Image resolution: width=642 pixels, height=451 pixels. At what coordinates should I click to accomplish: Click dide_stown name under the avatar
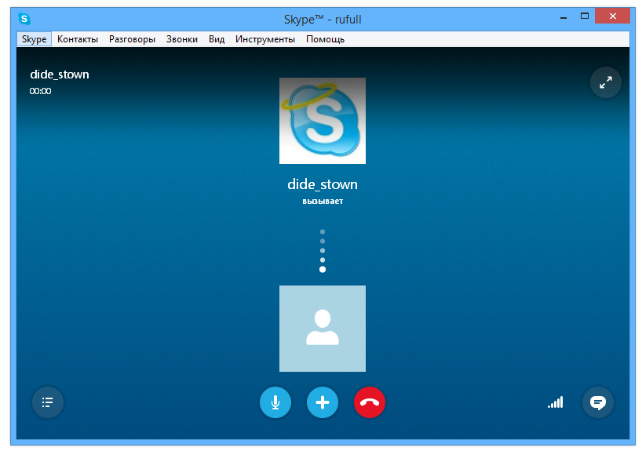pyautogui.click(x=323, y=184)
